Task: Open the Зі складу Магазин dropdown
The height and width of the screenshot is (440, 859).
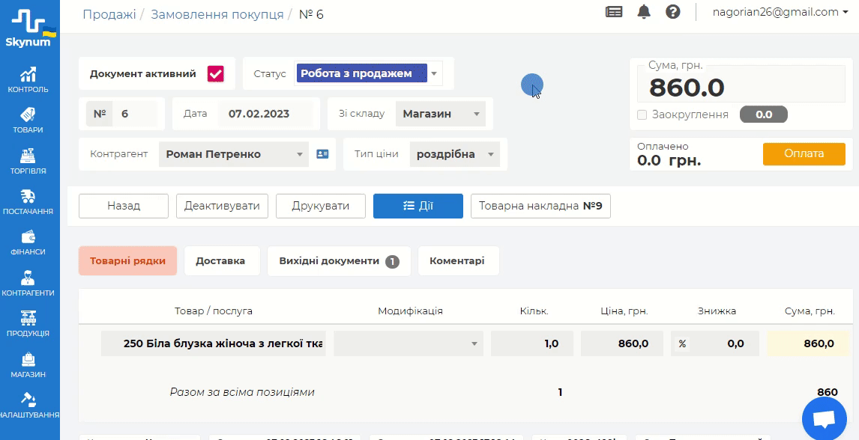Action: (x=440, y=114)
